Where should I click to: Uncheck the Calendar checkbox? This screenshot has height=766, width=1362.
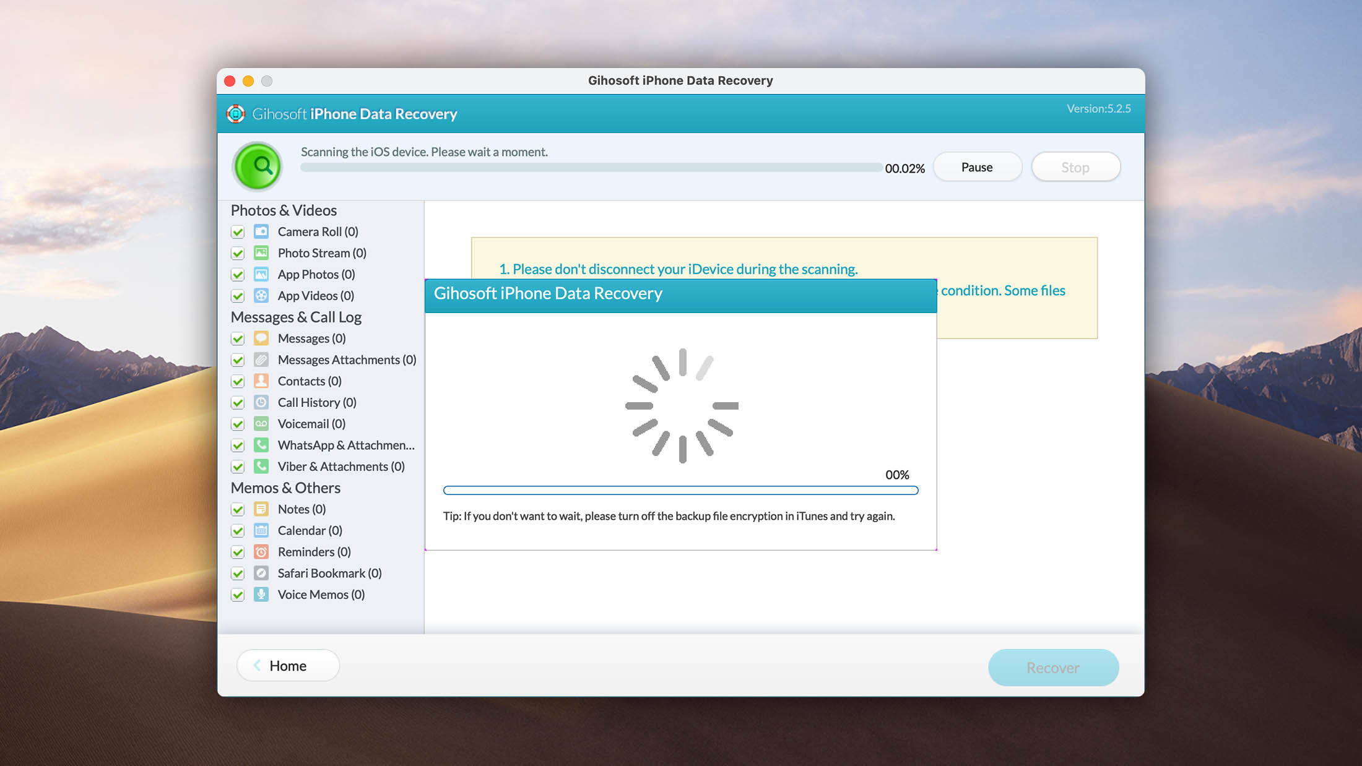click(238, 531)
